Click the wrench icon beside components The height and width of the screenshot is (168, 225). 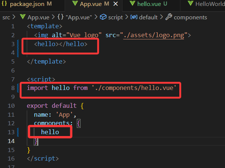169,17
